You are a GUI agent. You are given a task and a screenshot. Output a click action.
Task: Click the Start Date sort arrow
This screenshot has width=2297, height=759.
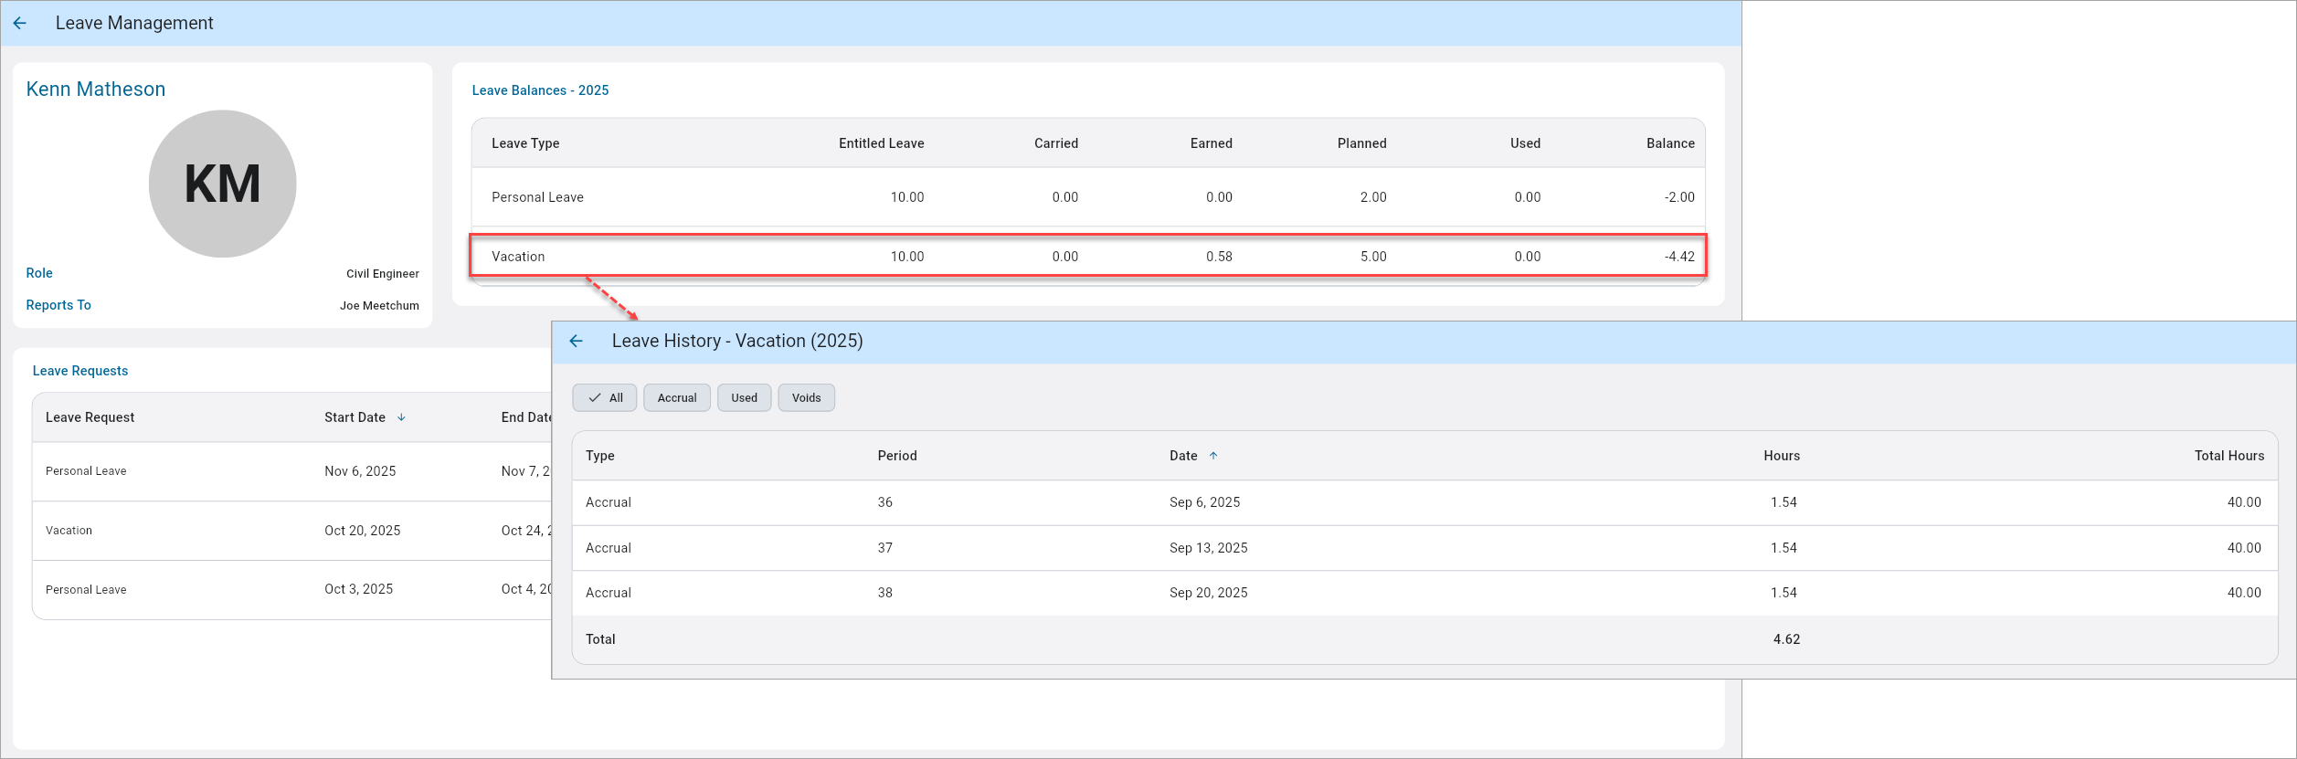coord(401,417)
